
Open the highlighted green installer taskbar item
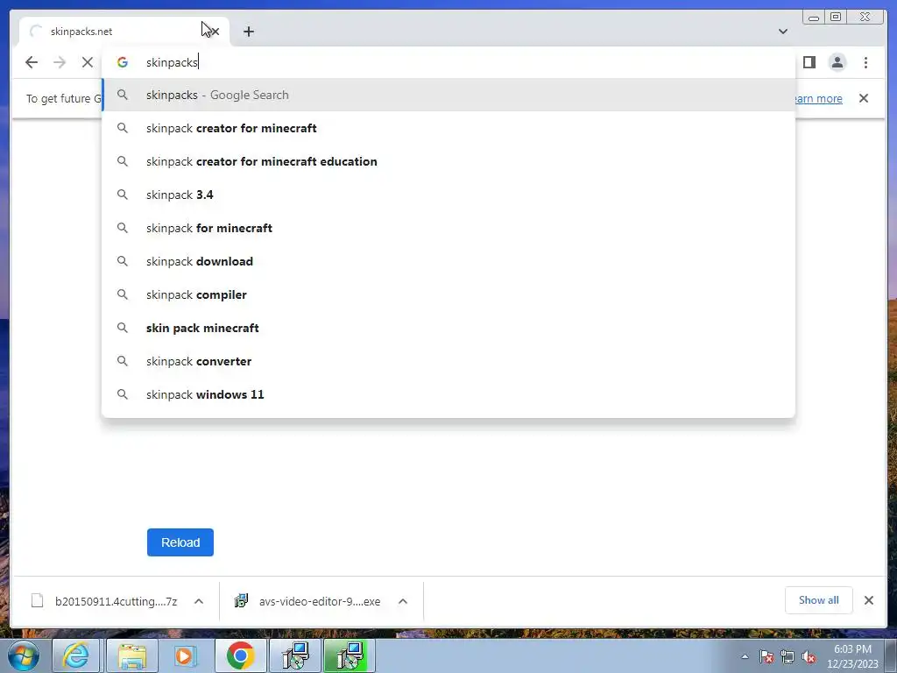click(x=350, y=655)
